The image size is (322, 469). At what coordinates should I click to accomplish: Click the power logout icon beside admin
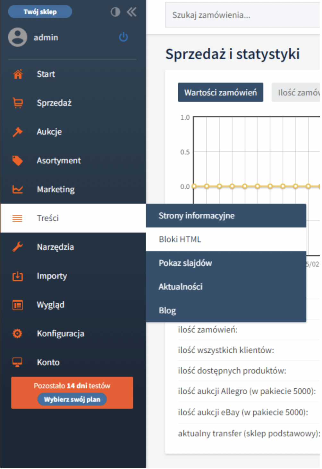point(123,37)
